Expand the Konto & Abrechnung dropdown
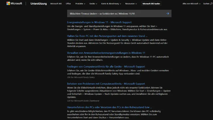The height and width of the screenshot is (120, 213). pyautogui.click(x=111, y=4)
